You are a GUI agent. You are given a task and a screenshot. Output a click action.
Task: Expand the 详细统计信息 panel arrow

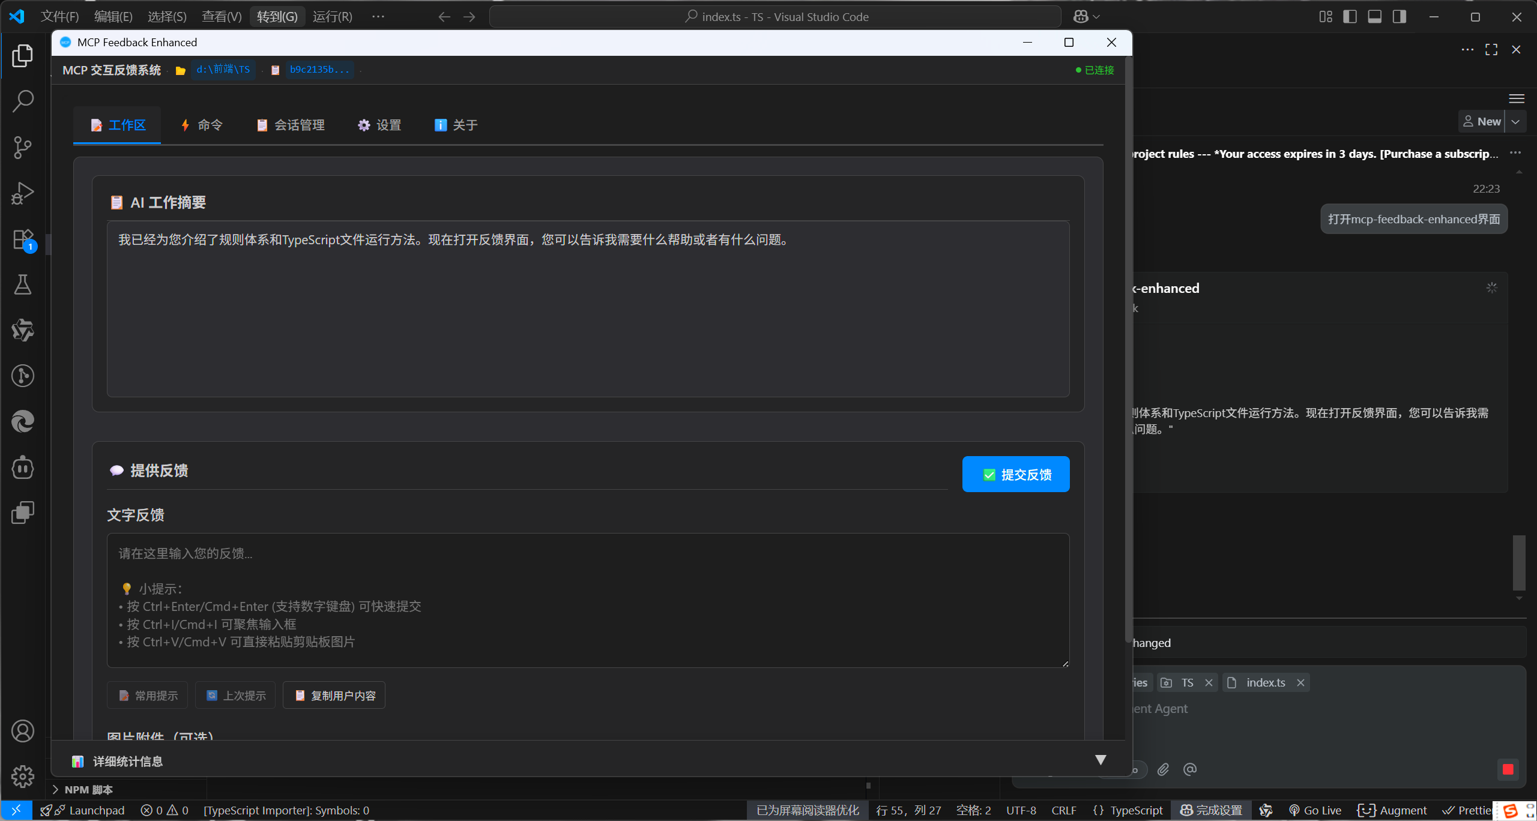(x=1101, y=760)
